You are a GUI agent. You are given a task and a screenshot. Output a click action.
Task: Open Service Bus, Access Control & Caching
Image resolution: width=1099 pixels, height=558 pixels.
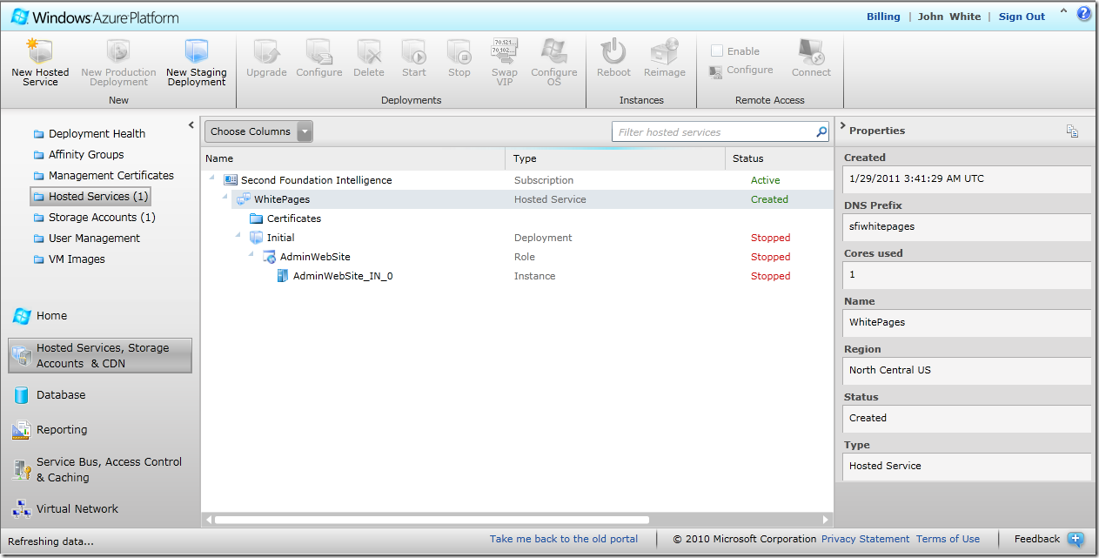[97, 469]
